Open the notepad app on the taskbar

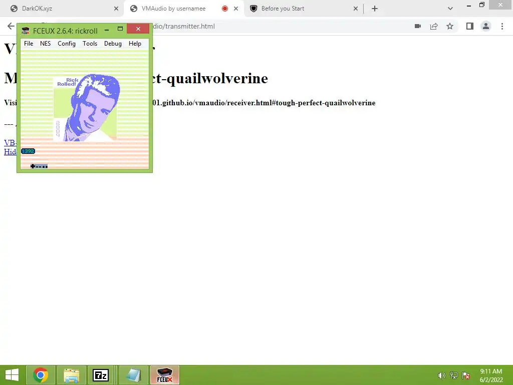click(x=133, y=375)
